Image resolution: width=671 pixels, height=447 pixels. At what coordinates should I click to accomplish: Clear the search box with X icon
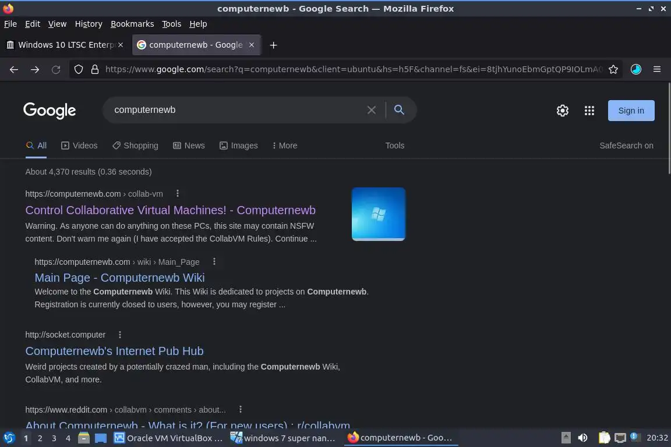coord(372,110)
